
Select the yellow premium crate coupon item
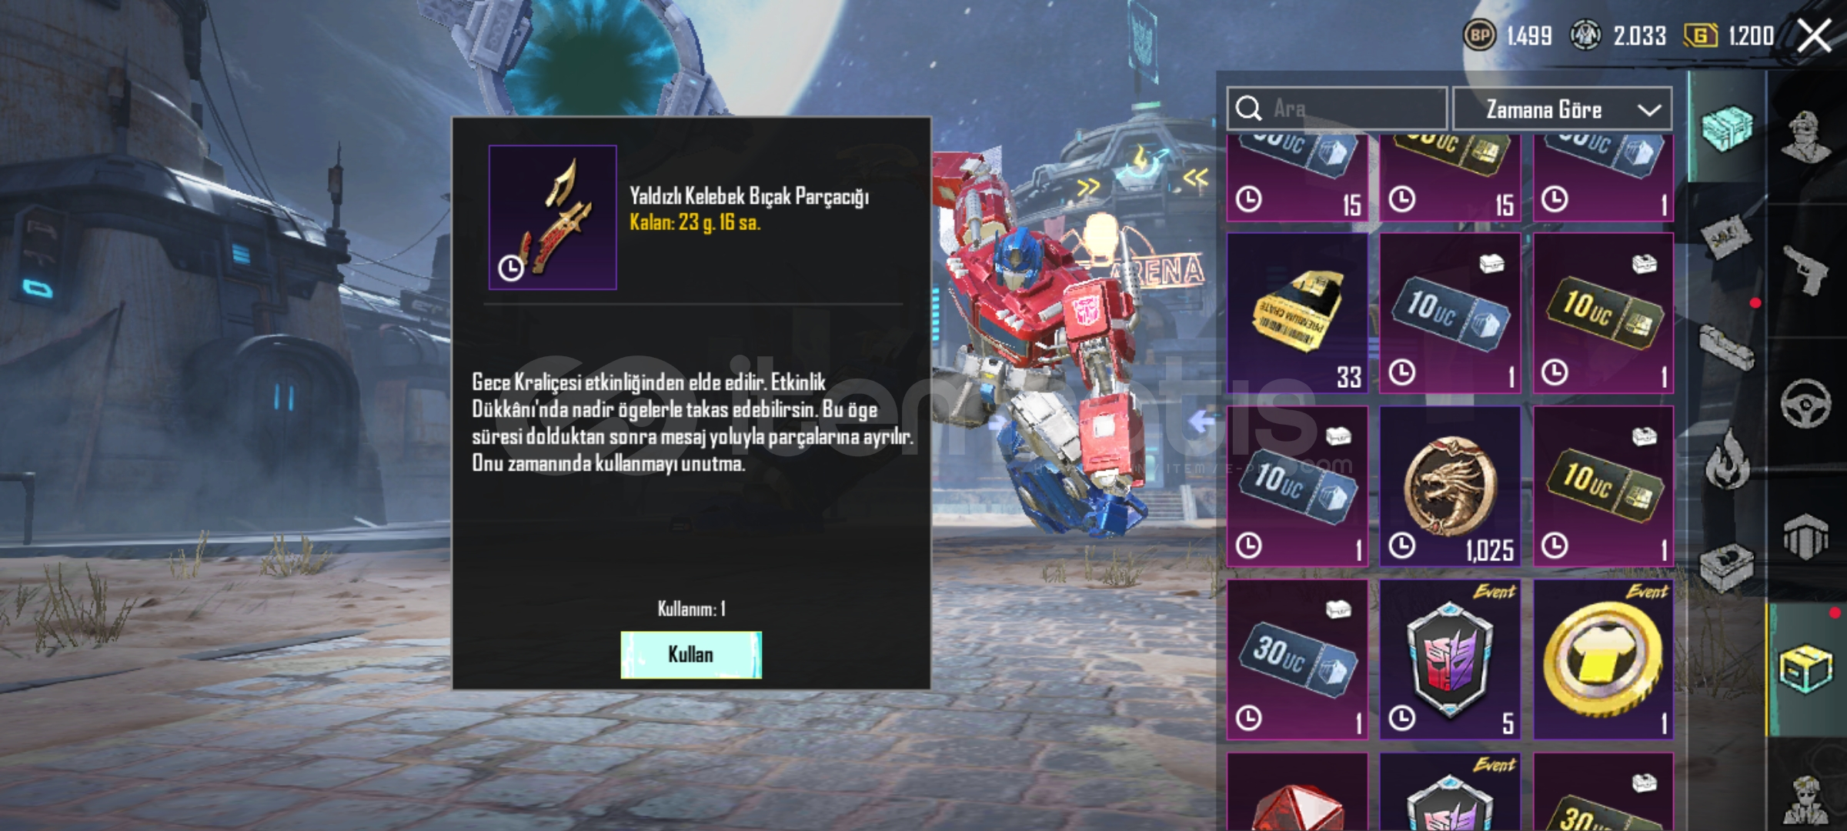pyautogui.click(x=1297, y=313)
